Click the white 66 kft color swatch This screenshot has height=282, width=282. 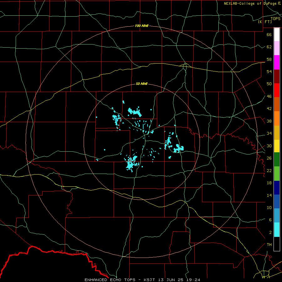tap(277, 34)
